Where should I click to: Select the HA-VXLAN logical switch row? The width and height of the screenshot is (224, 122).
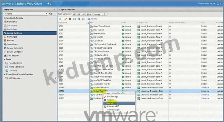(x=140, y=37)
